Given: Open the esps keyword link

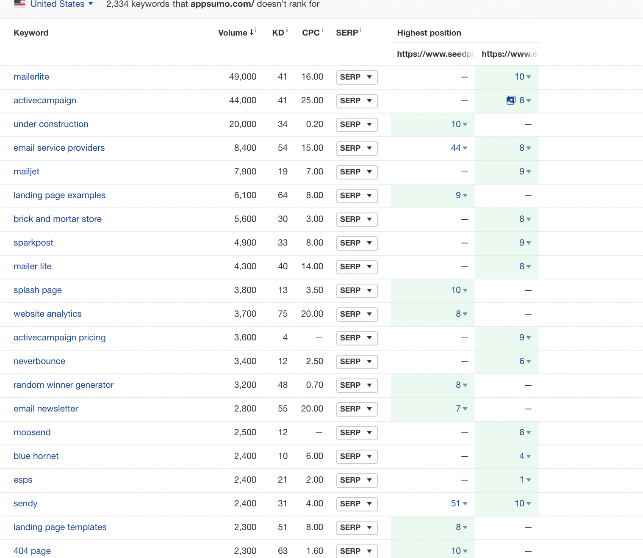Looking at the screenshot, I should point(23,480).
